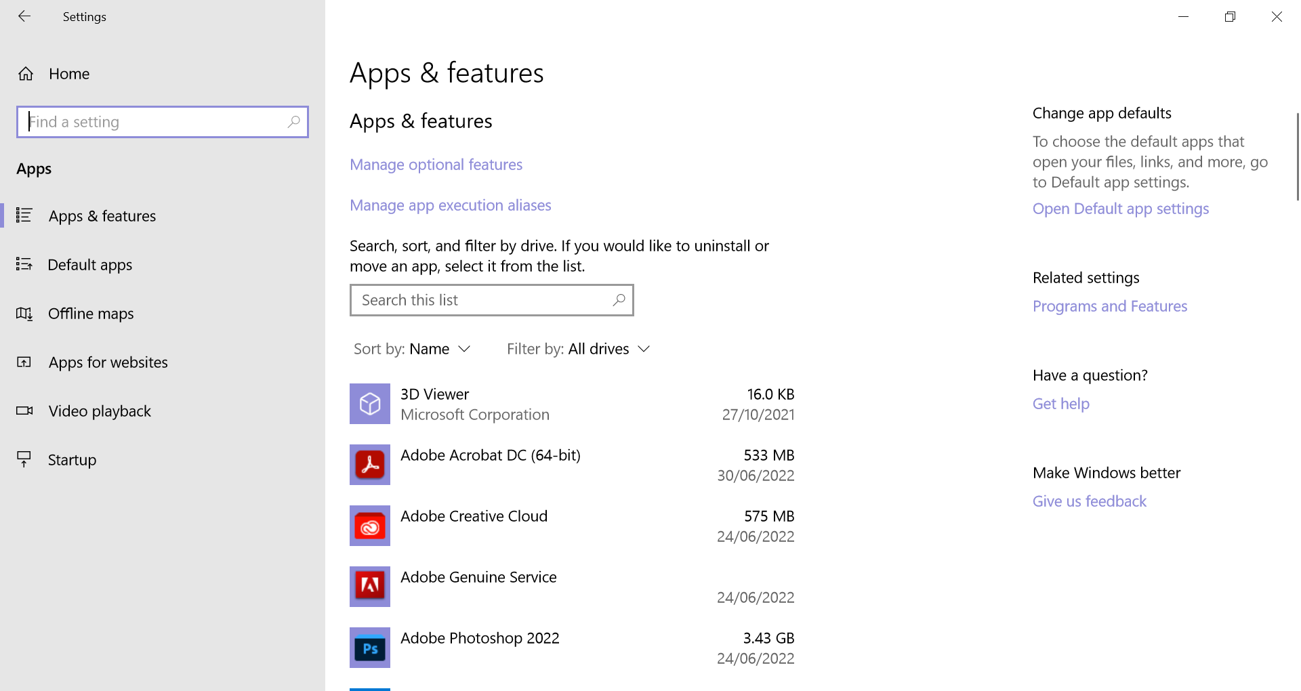Click the Adobe Acrobat DC app icon
This screenshot has width=1301, height=691.
[370, 465]
